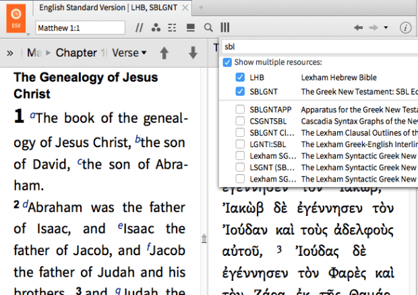This screenshot has height=295, width=418.
Task: Open footnote e before Isaac
Action: coord(120,226)
